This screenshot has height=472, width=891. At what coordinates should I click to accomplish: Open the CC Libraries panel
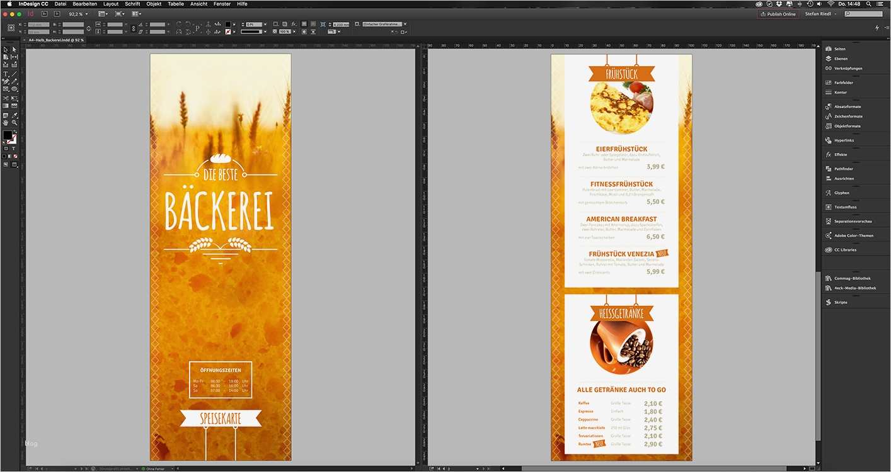pyautogui.click(x=845, y=249)
